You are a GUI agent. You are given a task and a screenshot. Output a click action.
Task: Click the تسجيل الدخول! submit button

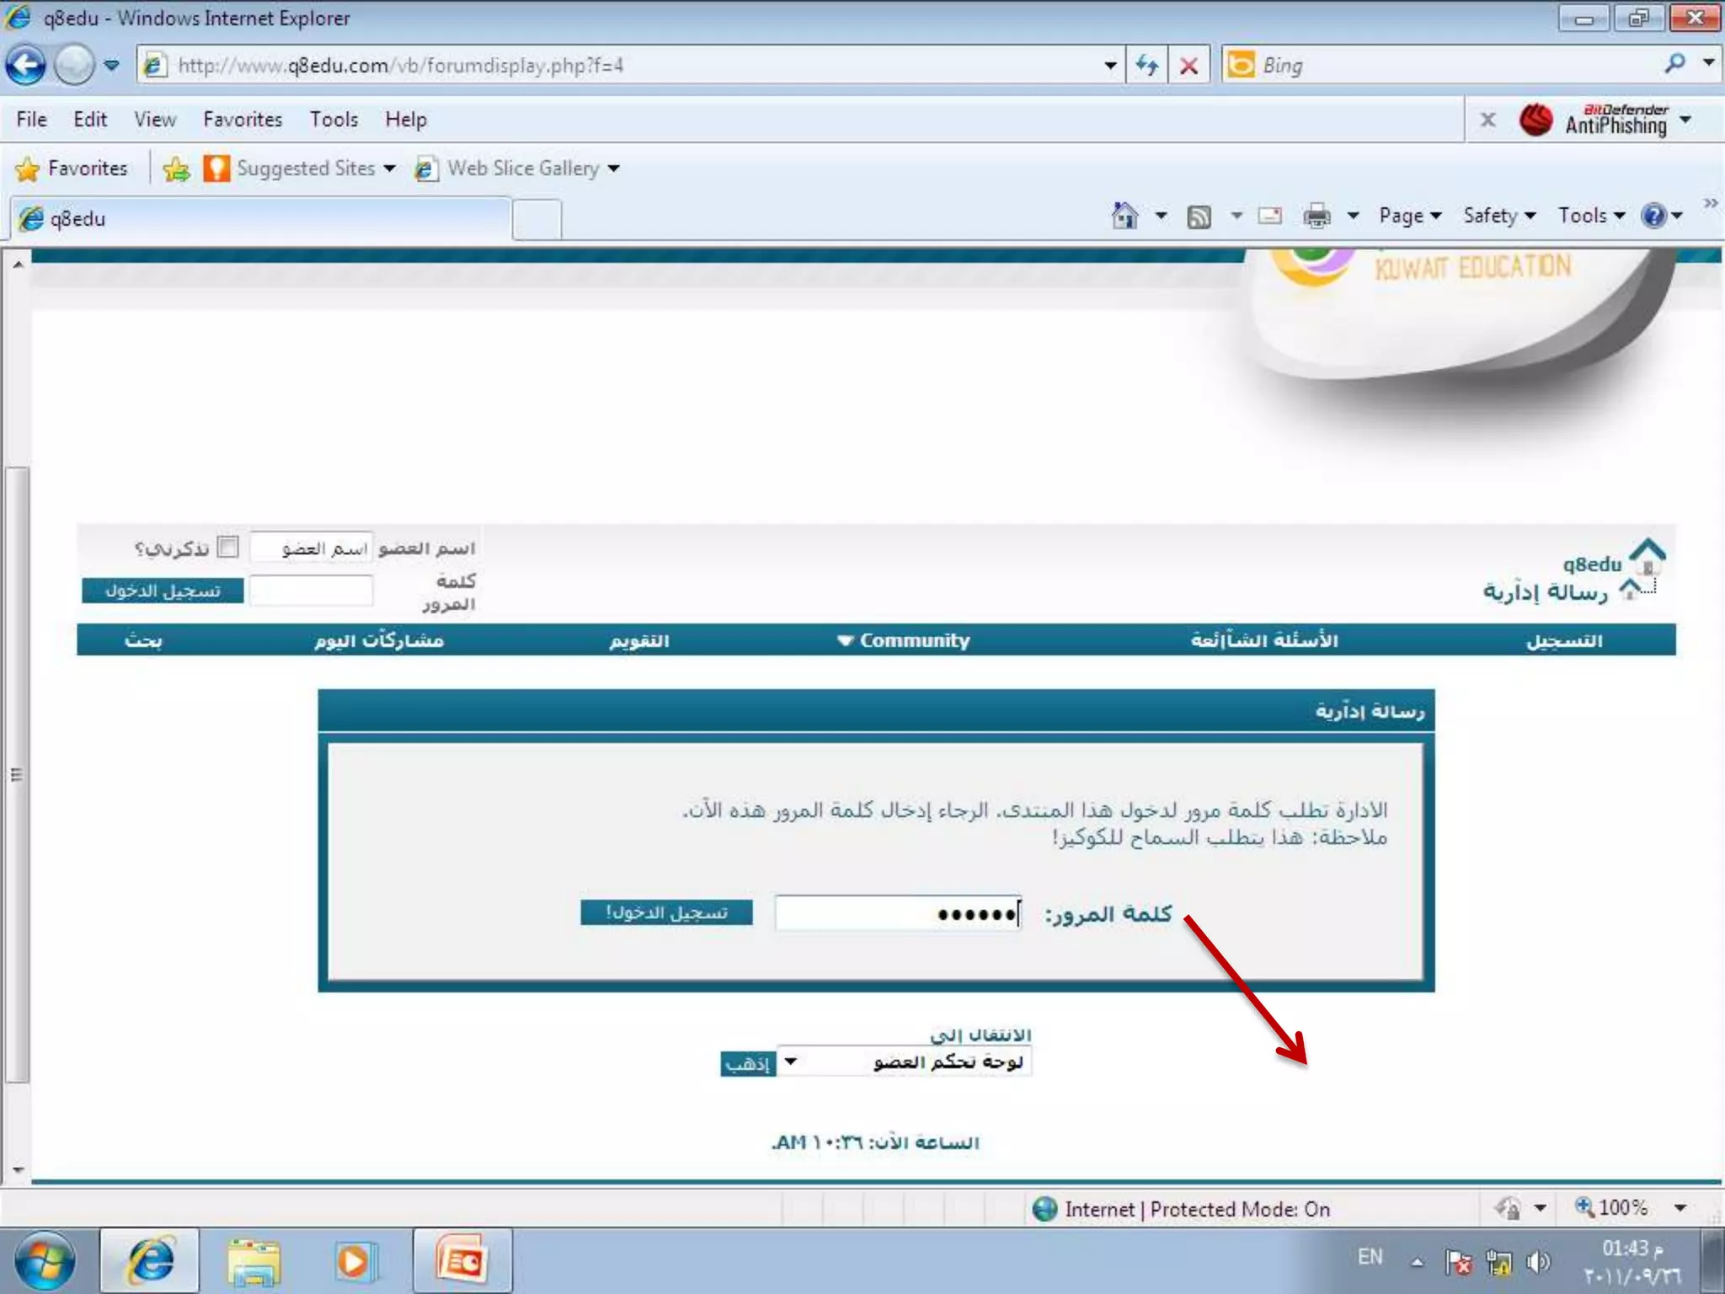[x=666, y=912]
